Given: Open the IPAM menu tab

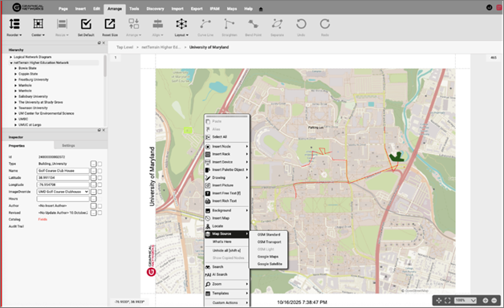Looking at the screenshot, I should click(214, 9).
